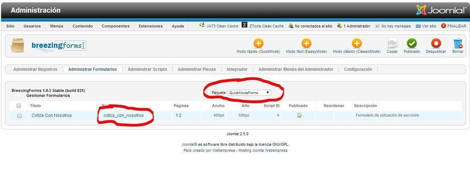The image size is (470, 182).
Task: Click the ZTools Clean Cache icon
Action: click(244, 26)
